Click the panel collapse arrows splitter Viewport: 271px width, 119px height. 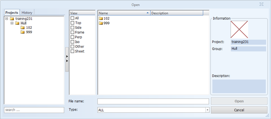click(67, 59)
